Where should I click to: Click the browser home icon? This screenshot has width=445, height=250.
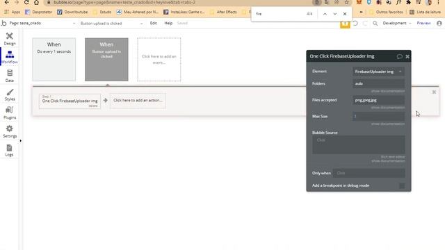tap(36, 2)
